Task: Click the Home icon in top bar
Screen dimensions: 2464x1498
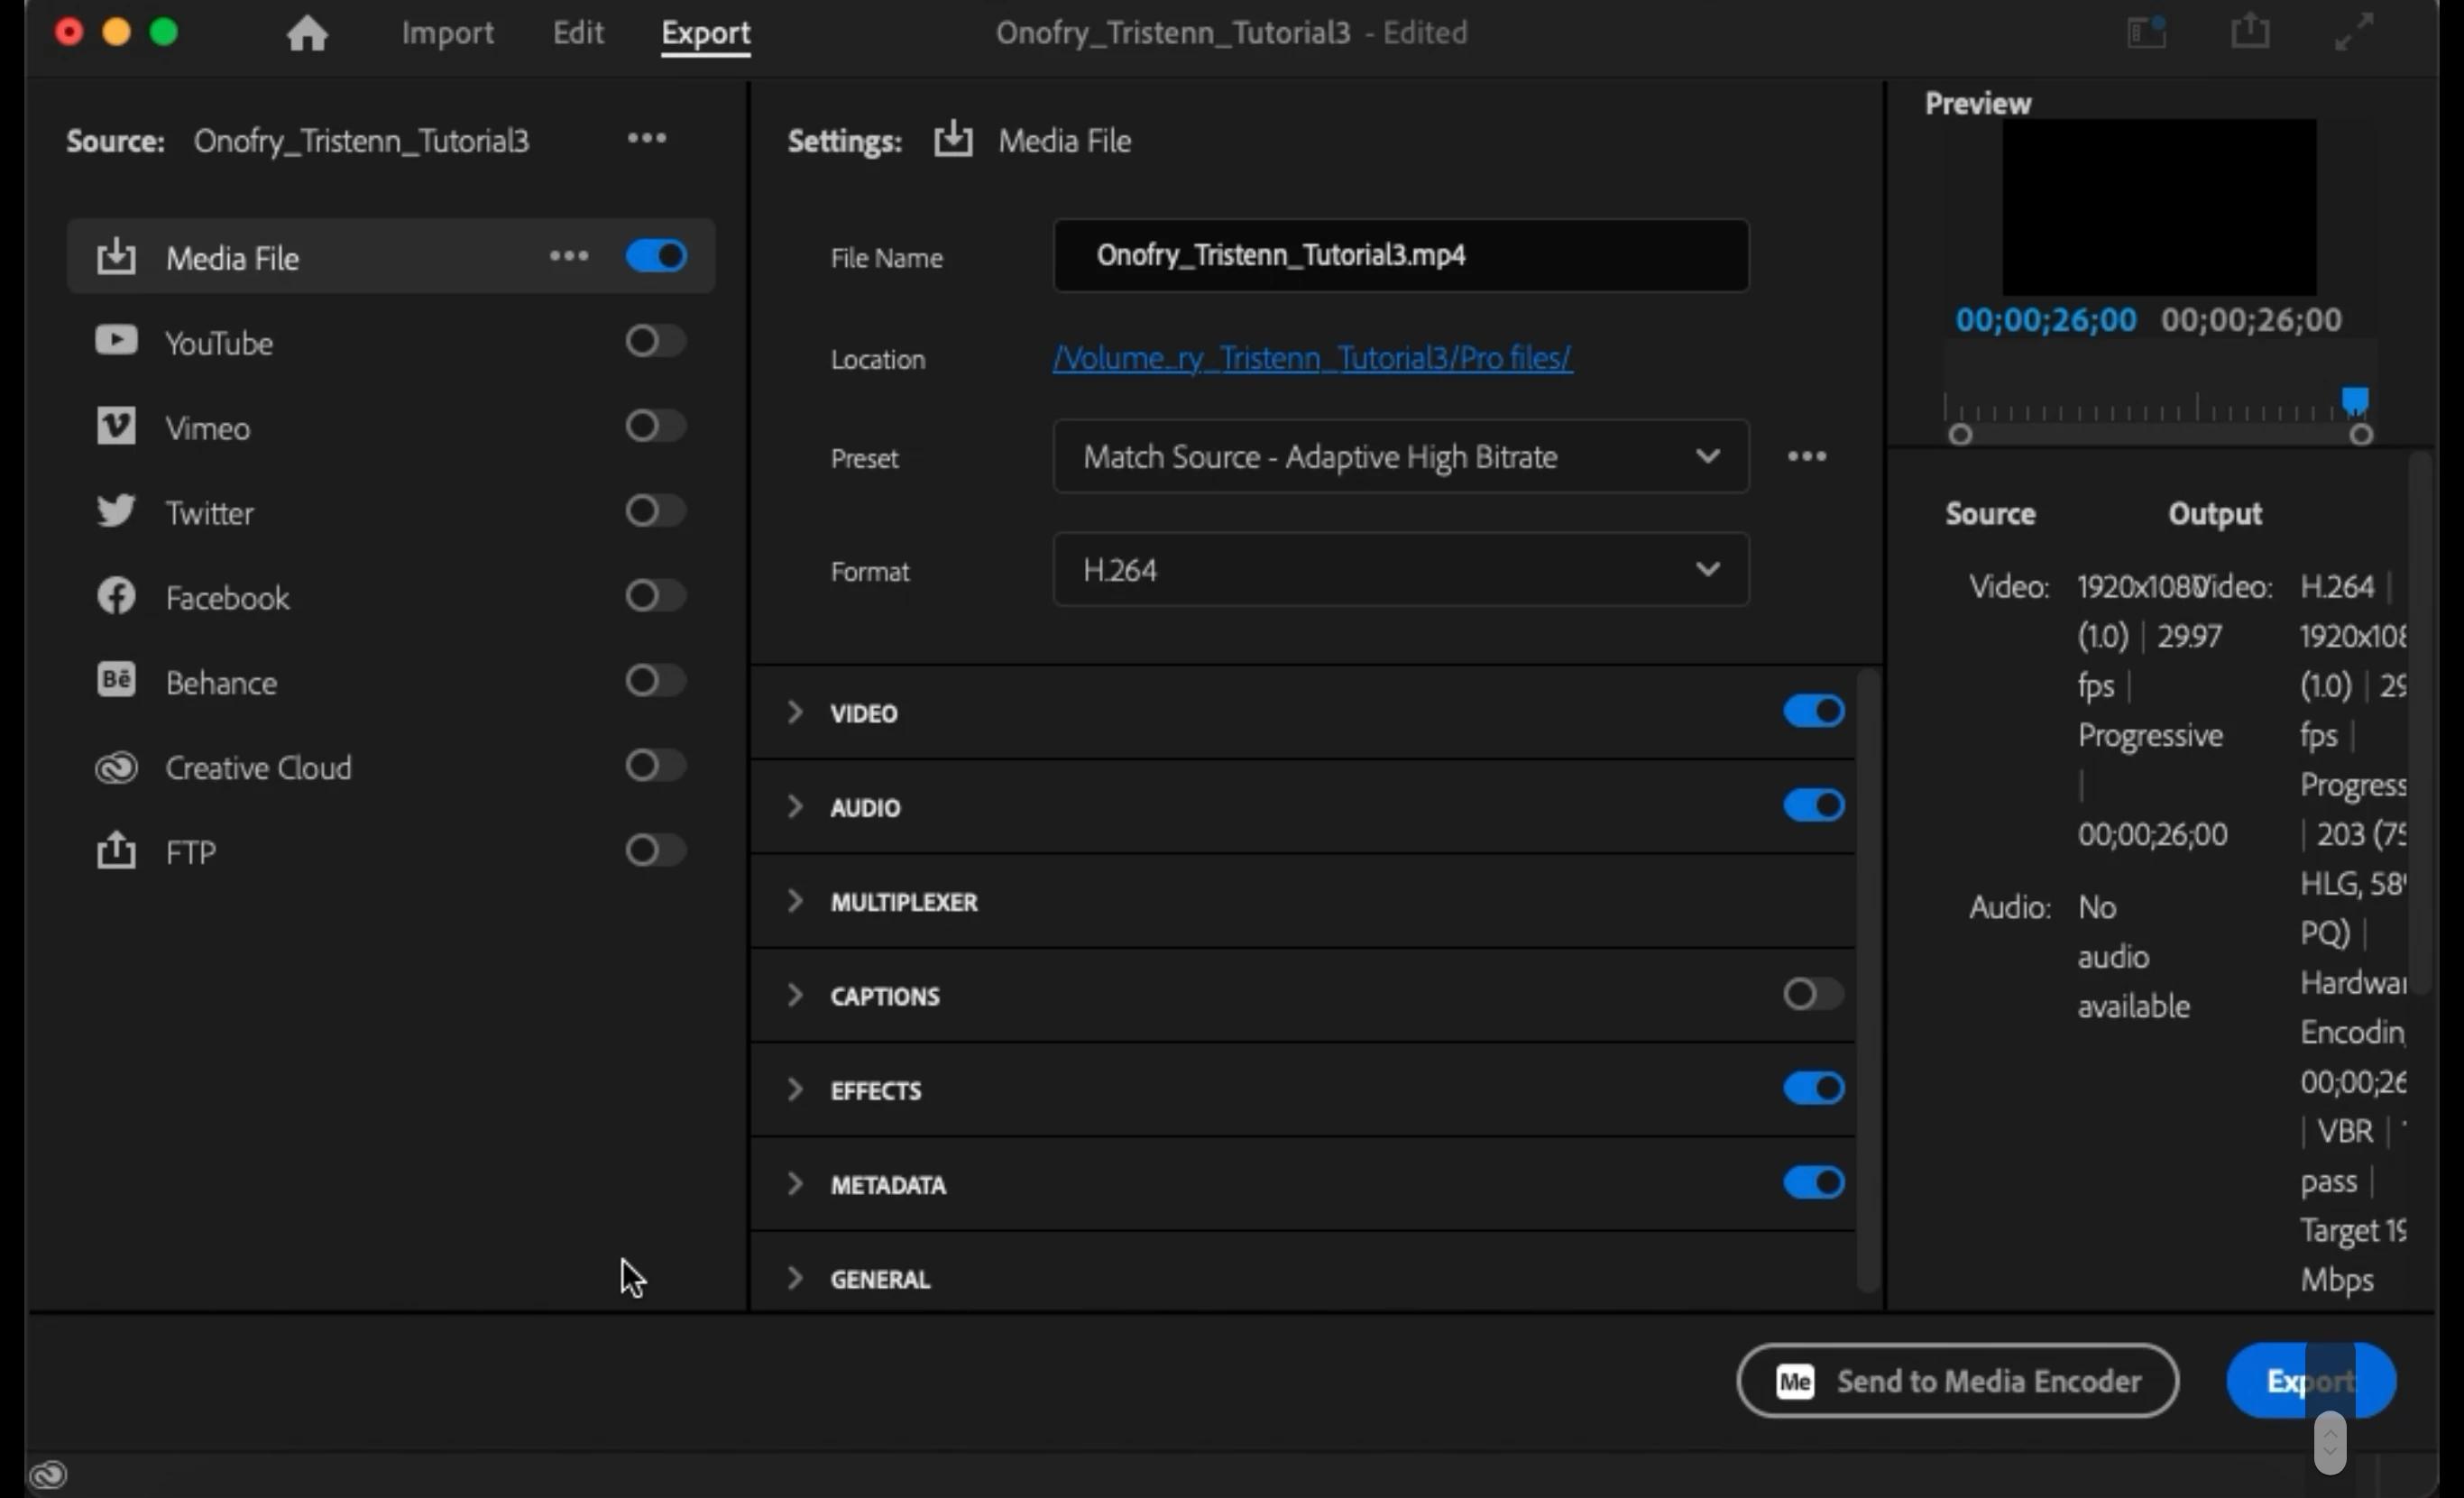Action: click(x=307, y=33)
